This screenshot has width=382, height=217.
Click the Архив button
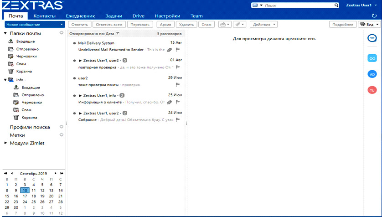tap(165, 24)
